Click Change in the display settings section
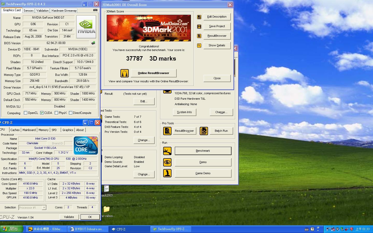This screenshot has width=373, height=233. pyautogui.click(x=221, y=112)
